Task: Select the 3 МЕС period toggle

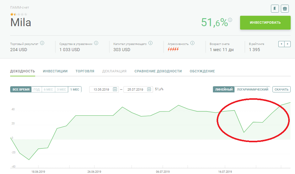Action: (x=61, y=89)
